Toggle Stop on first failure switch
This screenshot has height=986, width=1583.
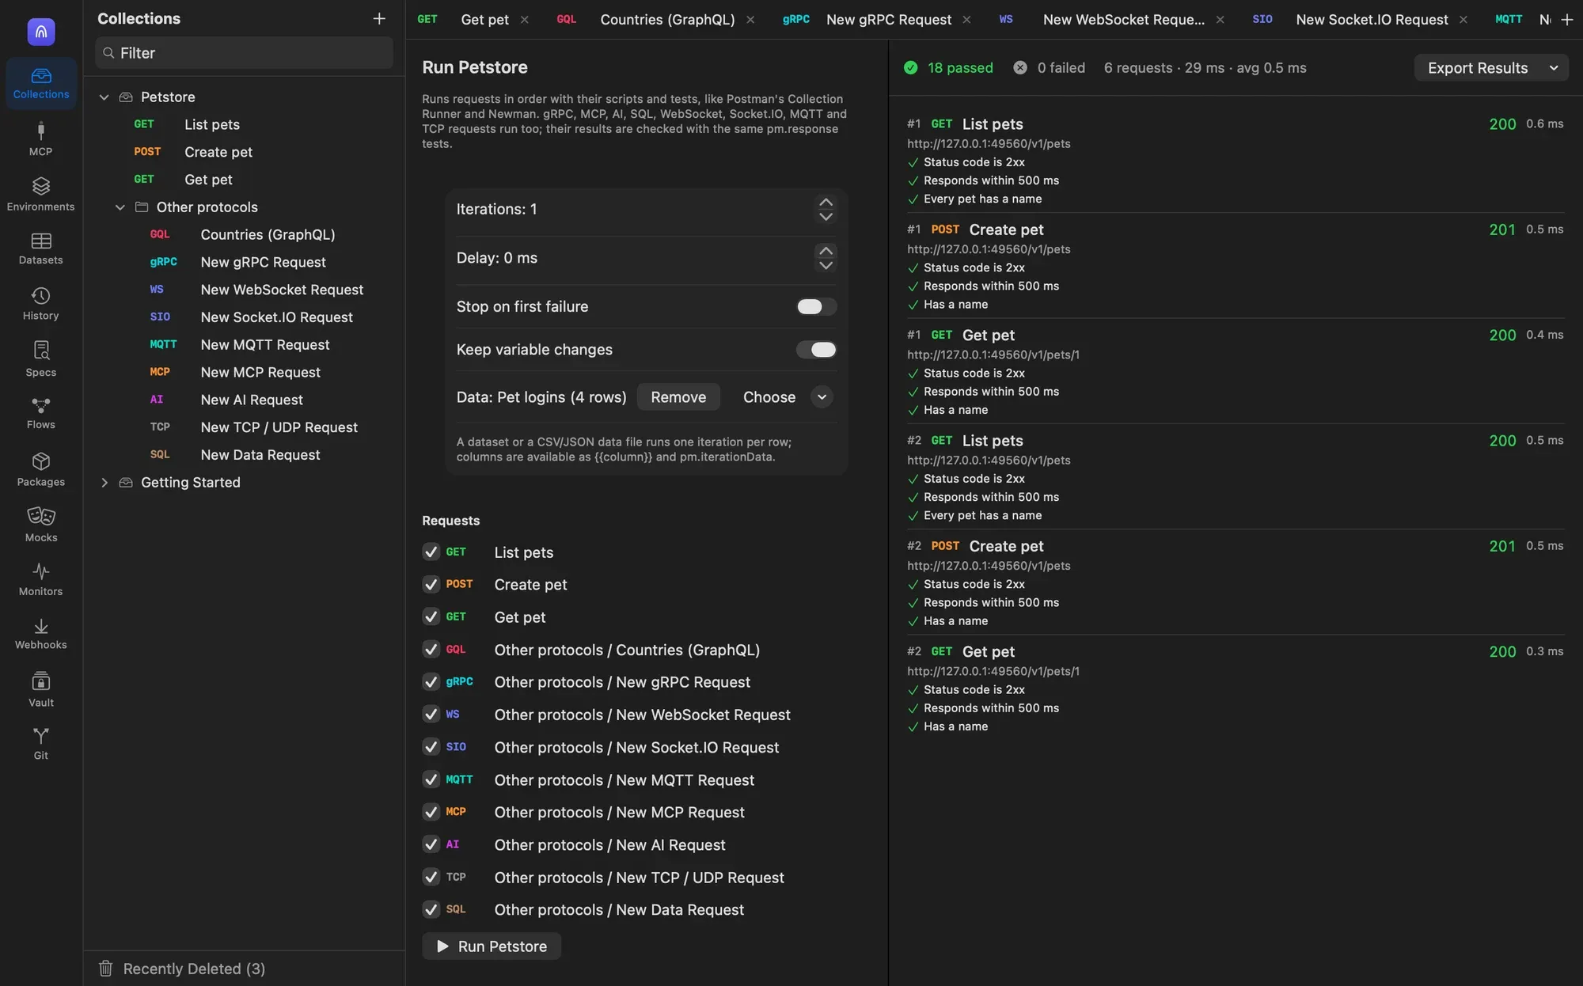pyautogui.click(x=816, y=306)
